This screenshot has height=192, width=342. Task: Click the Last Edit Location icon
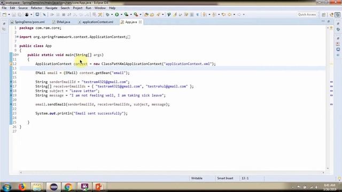pyautogui.click(x=223, y=14)
